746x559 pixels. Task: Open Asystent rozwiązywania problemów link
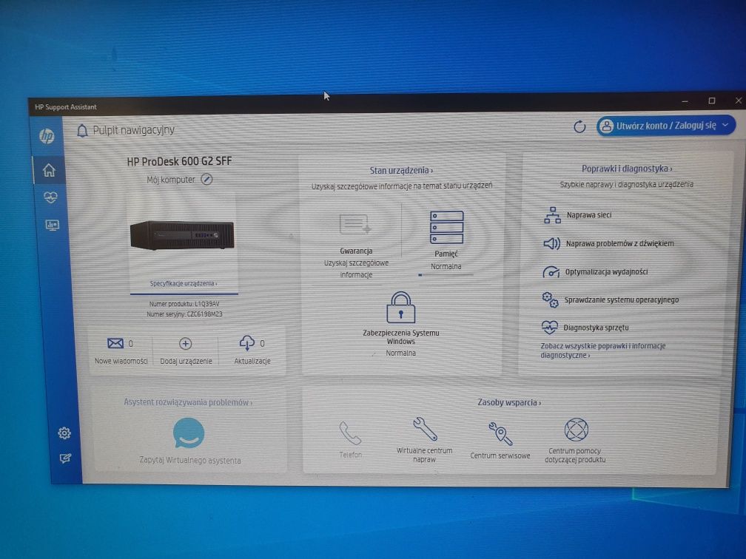pyautogui.click(x=188, y=402)
